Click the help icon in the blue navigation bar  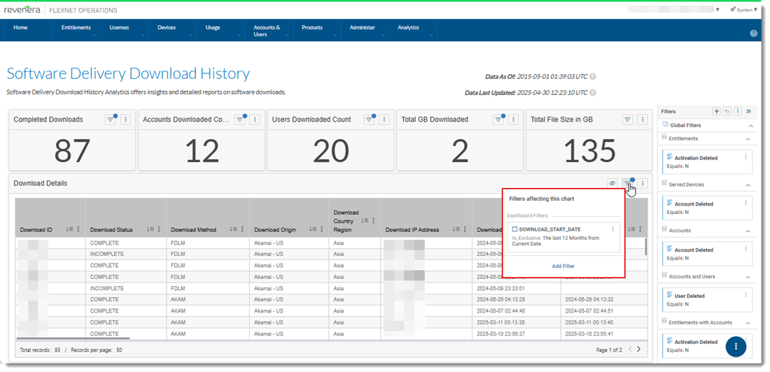coord(753,34)
